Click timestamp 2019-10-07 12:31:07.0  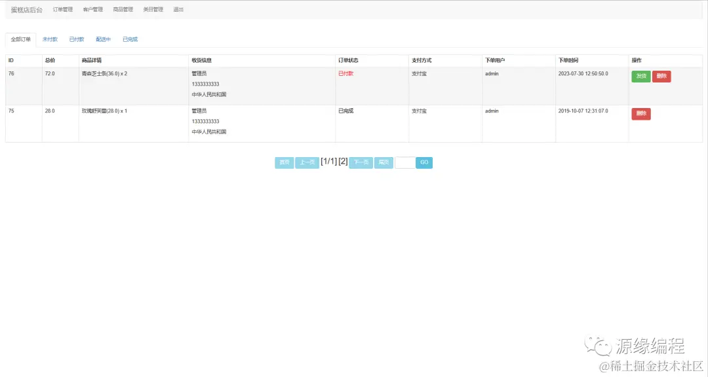tap(583, 111)
